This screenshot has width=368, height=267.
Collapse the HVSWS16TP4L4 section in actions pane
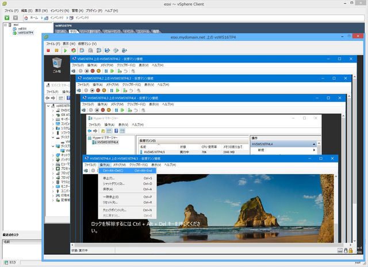(x=314, y=144)
